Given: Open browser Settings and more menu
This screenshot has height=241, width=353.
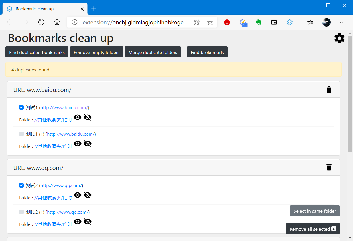Looking at the screenshot, I should [x=343, y=22].
